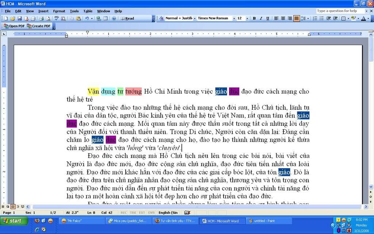Screen dimensions: 374x234
Task: Apply the highlight marker color
Action: [x=353, y=18]
